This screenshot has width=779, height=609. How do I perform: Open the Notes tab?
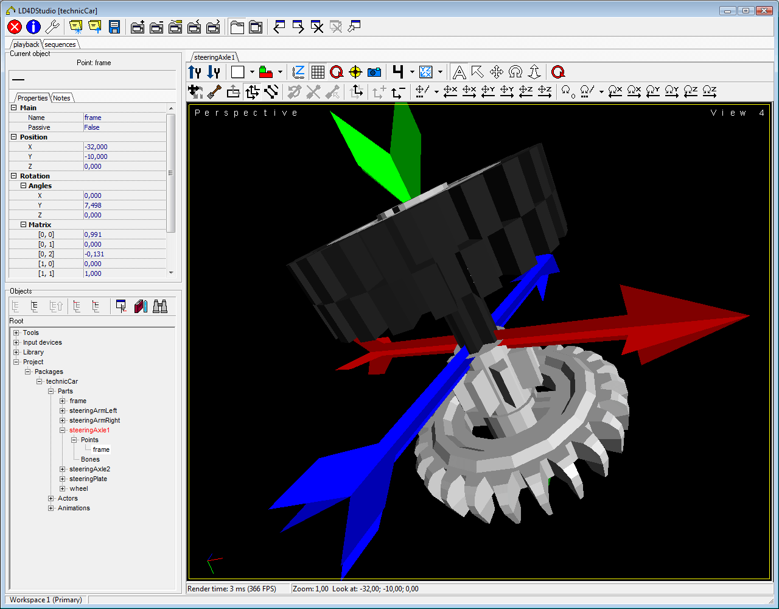pyautogui.click(x=61, y=98)
